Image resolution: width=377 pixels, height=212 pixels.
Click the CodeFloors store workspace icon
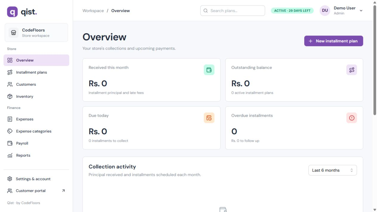coord(13,32)
